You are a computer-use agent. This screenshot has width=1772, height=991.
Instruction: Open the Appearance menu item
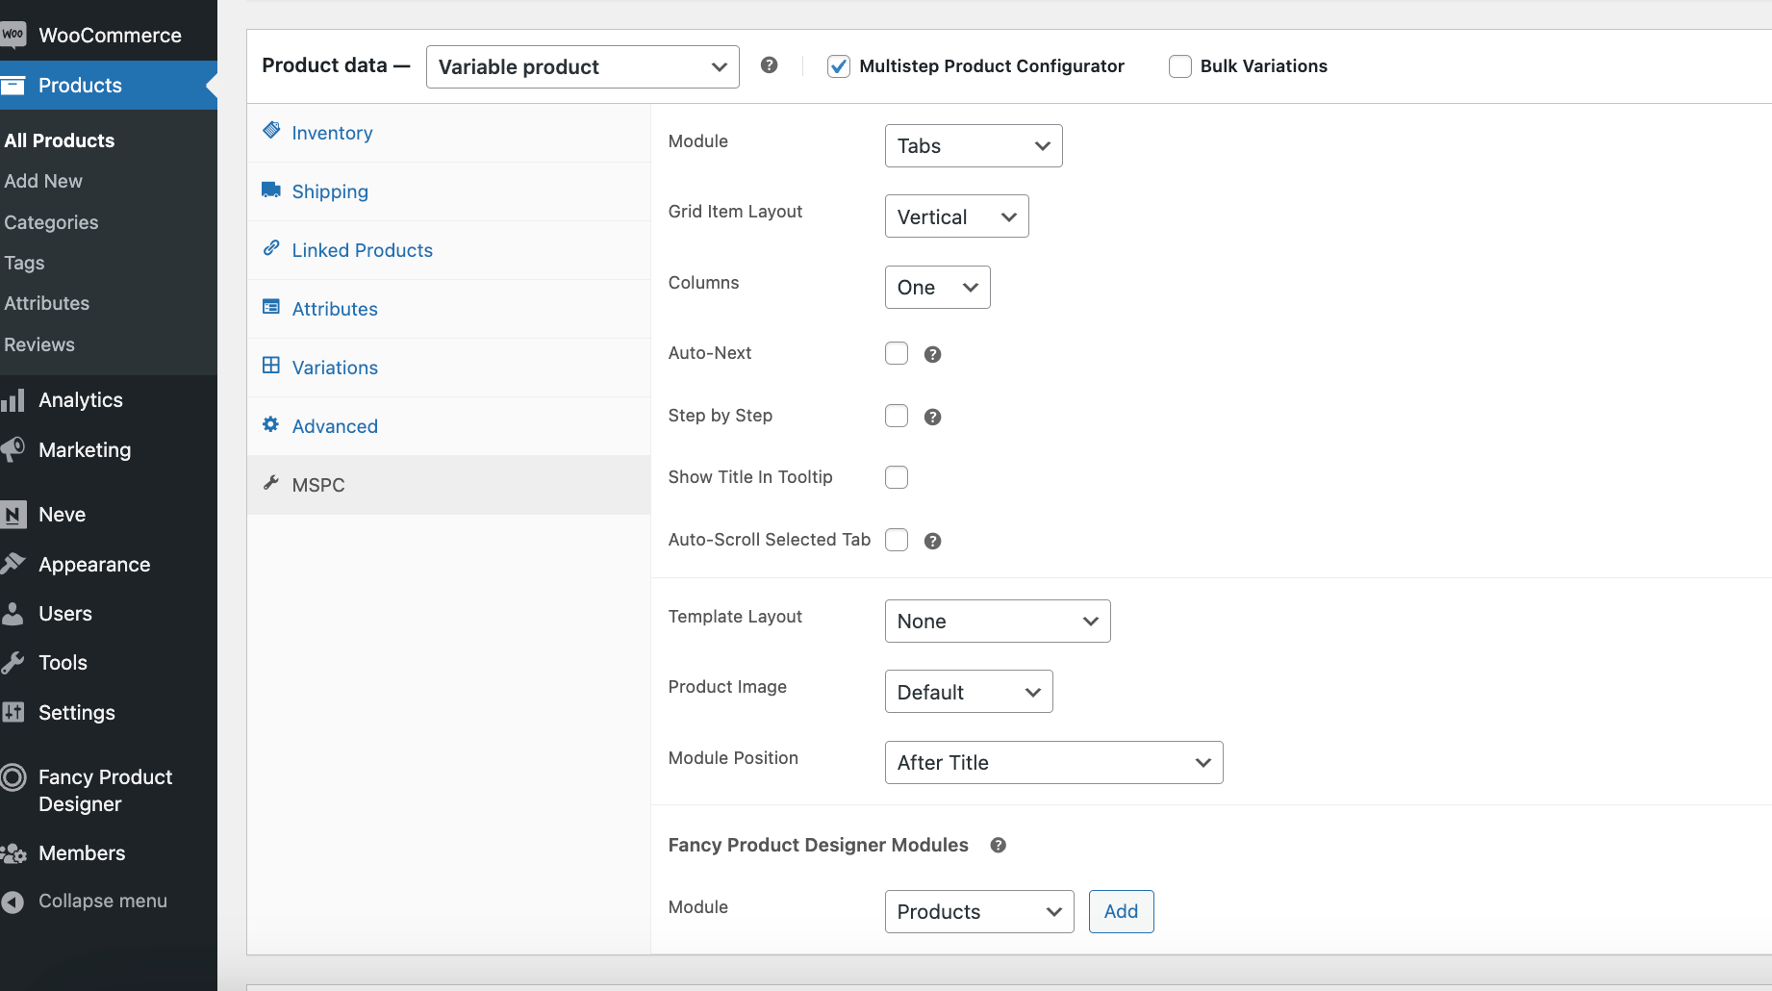pyautogui.click(x=109, y=565)
